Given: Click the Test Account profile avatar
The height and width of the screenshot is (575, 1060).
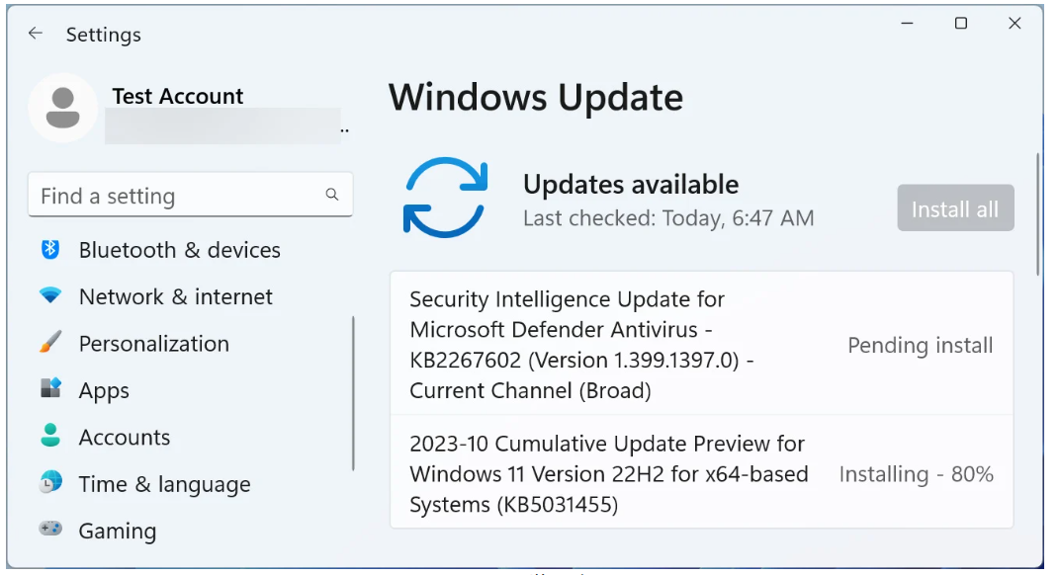Looking at the screenshot, I should [x=62, y=107].
